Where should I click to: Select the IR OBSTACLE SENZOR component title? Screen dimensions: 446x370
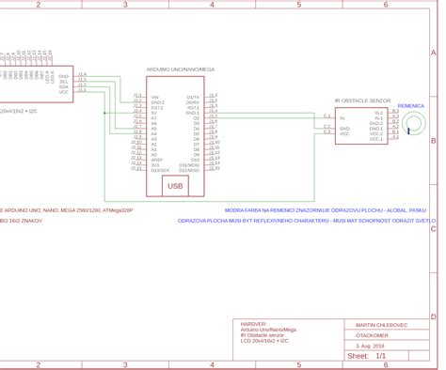point(362,100)
